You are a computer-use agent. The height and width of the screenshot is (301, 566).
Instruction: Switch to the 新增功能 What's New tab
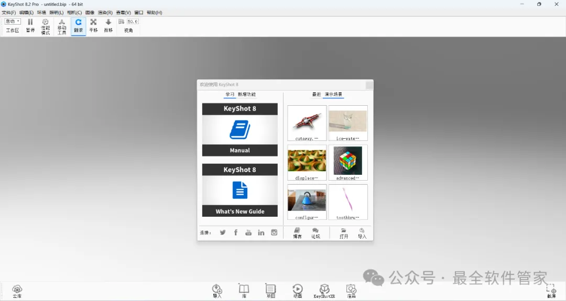click(247, 94)
